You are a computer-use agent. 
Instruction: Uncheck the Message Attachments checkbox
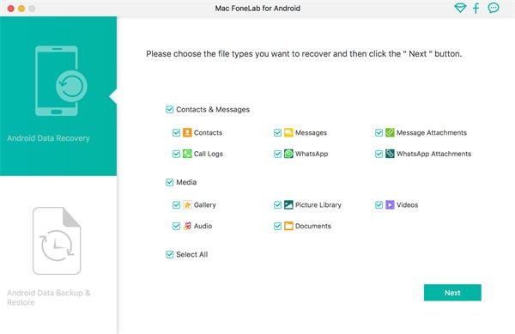coord(379,133)
